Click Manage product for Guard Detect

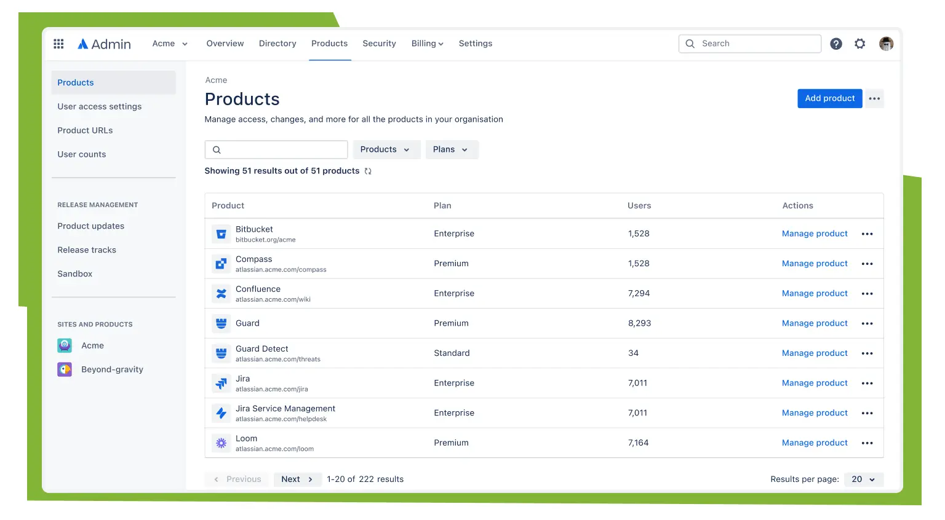[815, 353]
